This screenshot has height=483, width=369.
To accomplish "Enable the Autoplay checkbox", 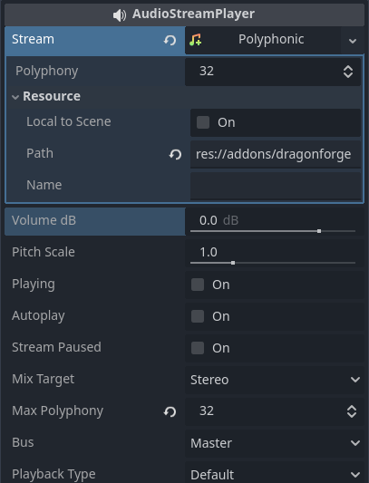I will [x=198, y=316].
